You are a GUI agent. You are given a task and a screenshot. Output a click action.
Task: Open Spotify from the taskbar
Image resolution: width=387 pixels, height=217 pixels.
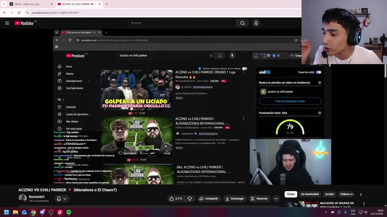[x=69, y=212]
